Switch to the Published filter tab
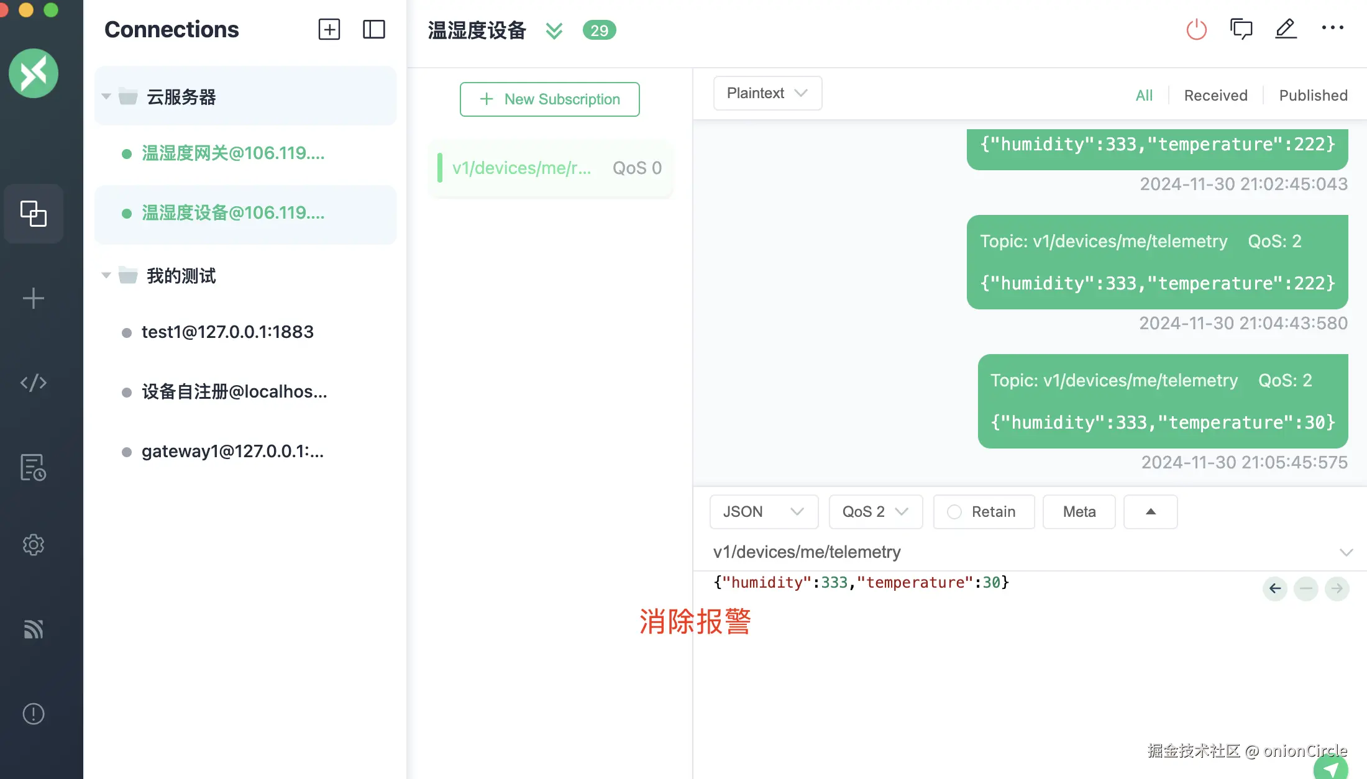The image size is (1367, 779). click(x=1313, y=96)
